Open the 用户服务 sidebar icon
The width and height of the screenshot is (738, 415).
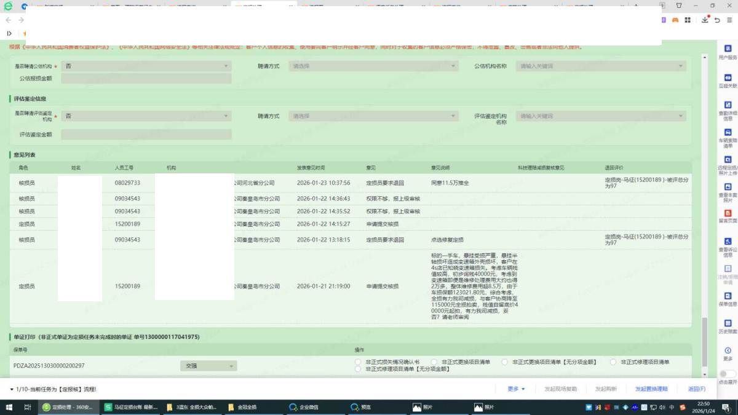click(x=728, y=50)
